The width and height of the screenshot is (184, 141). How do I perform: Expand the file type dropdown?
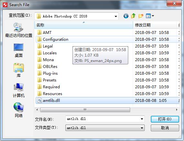tap(142, 128)
